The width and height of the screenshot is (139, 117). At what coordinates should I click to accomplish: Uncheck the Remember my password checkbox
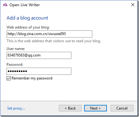8,78
